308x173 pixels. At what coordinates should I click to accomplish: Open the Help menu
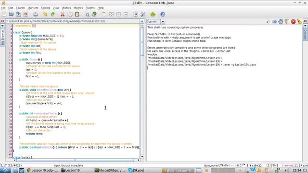tap(101, 8)
